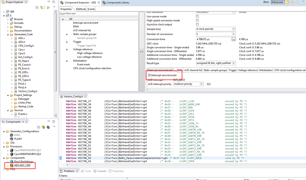Open Result type dropdown

pyautogui.click(x=234, y=63)
